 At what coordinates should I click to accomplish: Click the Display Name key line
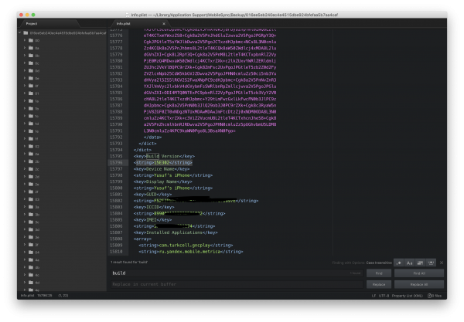pyautogui.click(x=162, y=181)
